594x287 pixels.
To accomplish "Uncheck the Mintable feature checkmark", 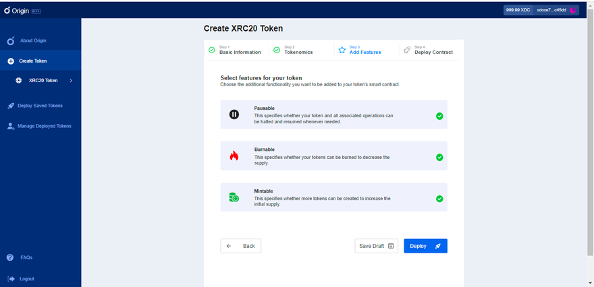I will tap(439, 199).
